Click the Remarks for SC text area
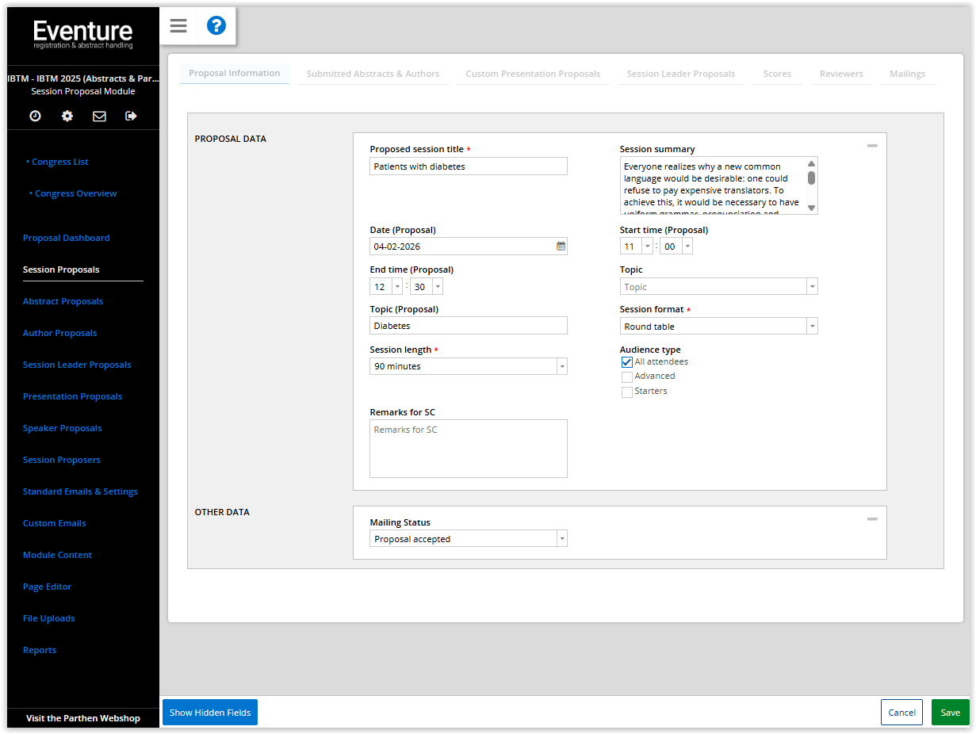The height and width of the screenshot is (734, 976). click(469, 449)
